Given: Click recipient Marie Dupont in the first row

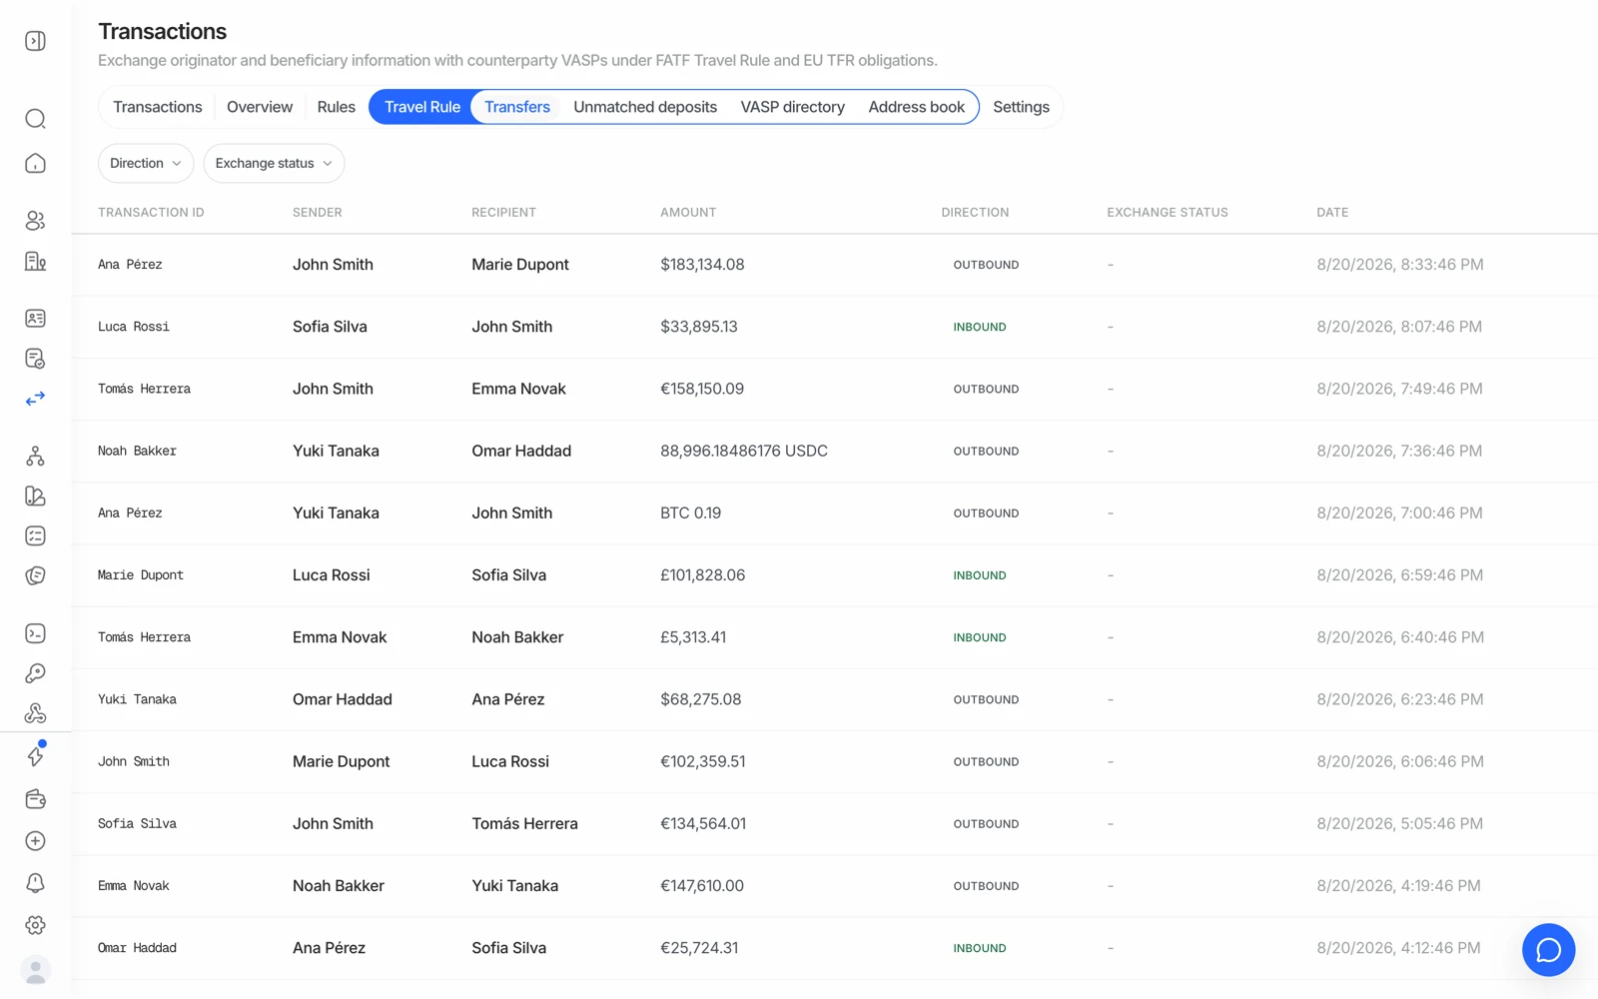Looking at the screenshot, I should pyautogui.click(x=519, y=265).
